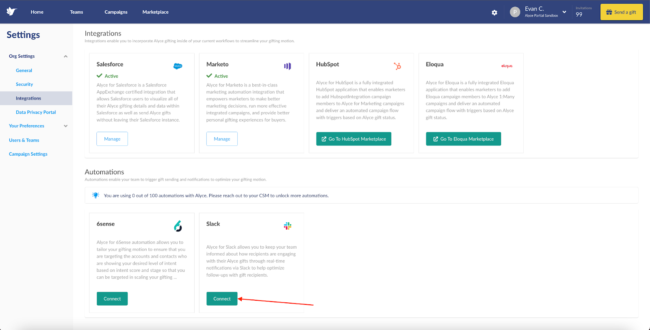Image resolution: width=650 pixels, height=330 pixels.
Task: Click the Eloqua logo
Action: tap(507, 66)
